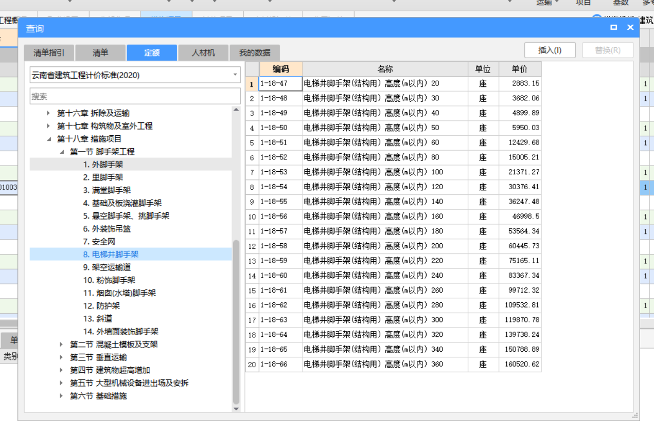Select tree item 13. 斜道
Viewport: 654px width, 435px height.
pos(98,319)
